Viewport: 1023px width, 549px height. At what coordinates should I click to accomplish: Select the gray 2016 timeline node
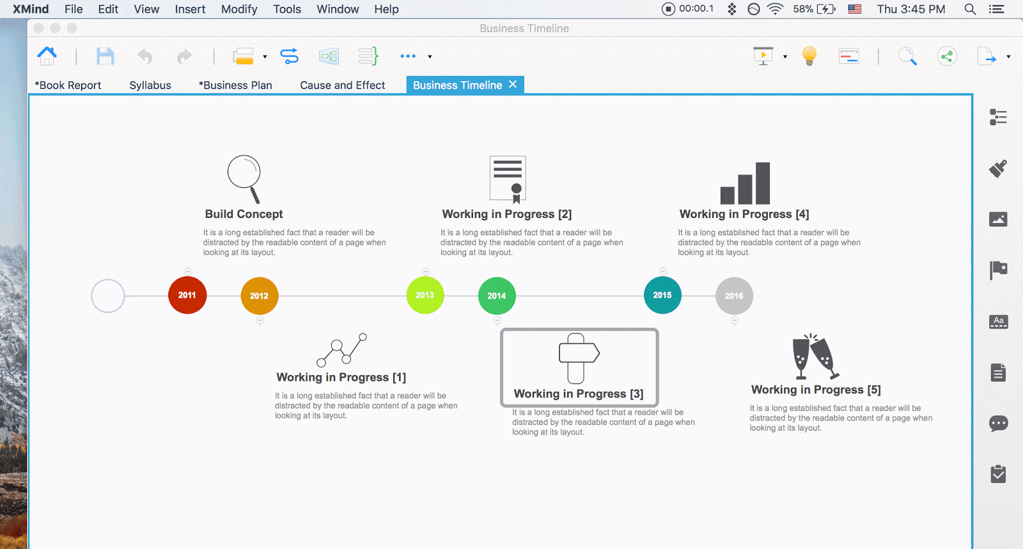click(x=734, y=296)
